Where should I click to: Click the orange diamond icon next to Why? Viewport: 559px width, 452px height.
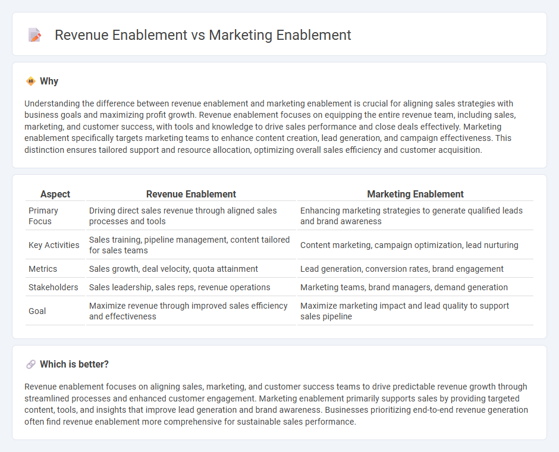[31, 81]
